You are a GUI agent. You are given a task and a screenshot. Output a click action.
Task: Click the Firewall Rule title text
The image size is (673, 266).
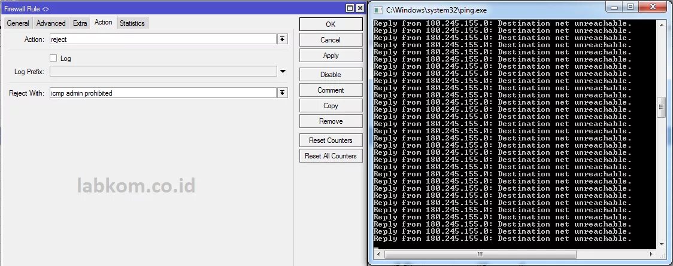point(26,8)
